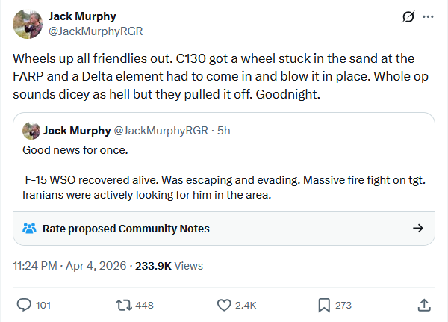
Task: Like the tweet with the heart icon
Action: pyautogui.click(x=223, y=305)
